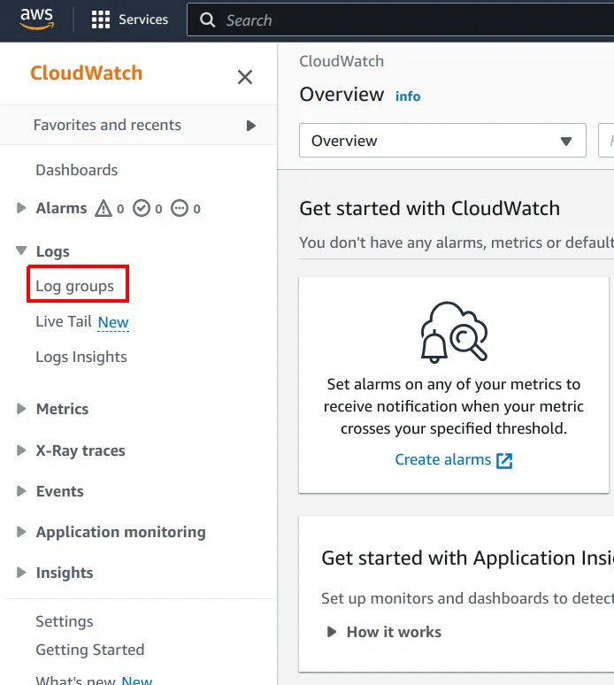Viewport: 614px width, 685px height.
Task: Click the search magnifier icon
Action: pyautogui.click(x=207, y=20)
